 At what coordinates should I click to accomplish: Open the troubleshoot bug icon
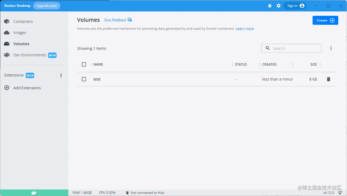click(270, 6)
